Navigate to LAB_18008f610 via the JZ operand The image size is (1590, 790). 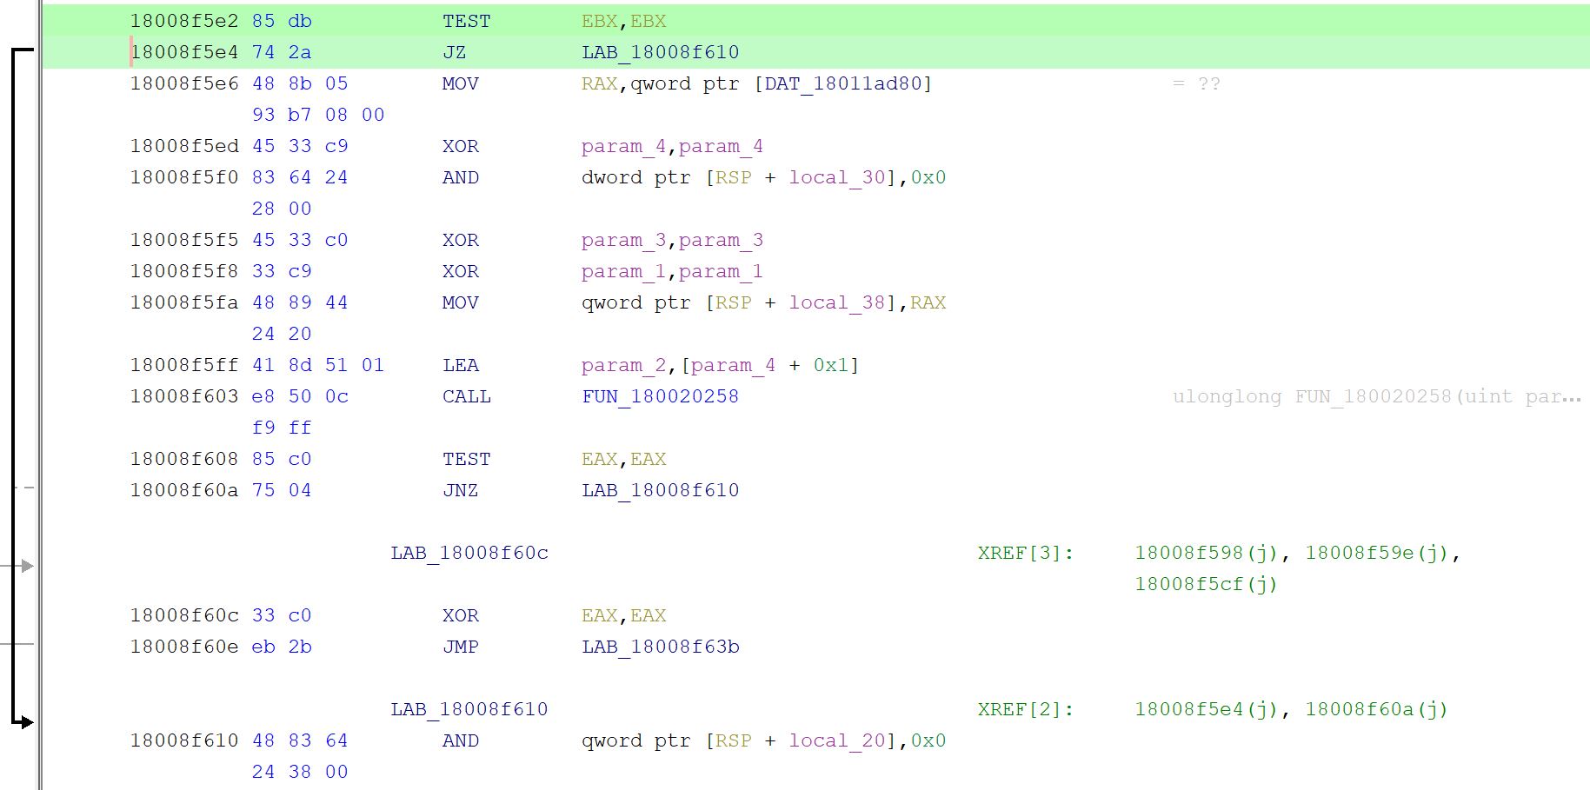tap(659, 52)
